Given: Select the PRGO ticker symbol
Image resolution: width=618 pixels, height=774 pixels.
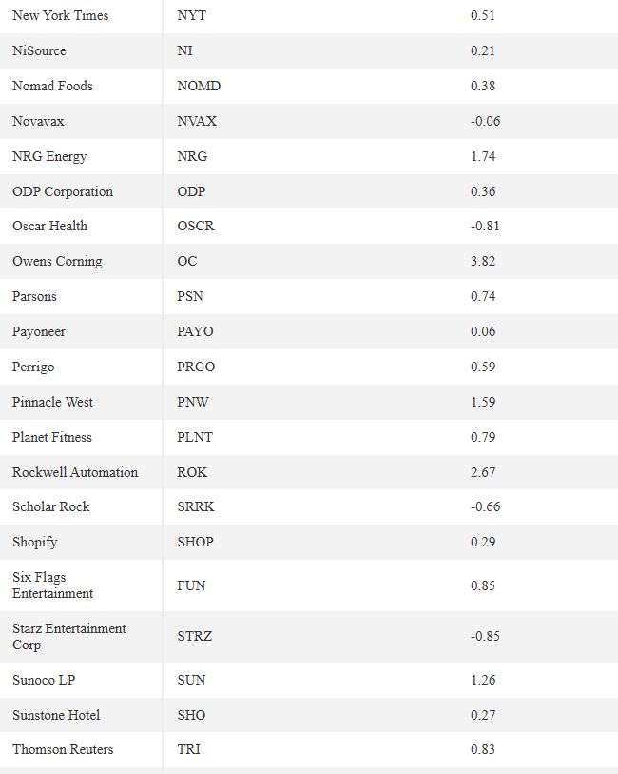Looking at the screenshot, I should pyautogui.click(x=196, y=367).
